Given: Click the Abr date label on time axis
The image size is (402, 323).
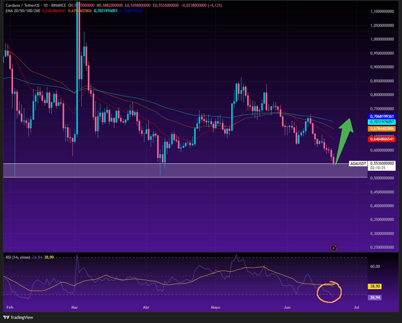Looking at the screenshot, I should click(146, 307).
